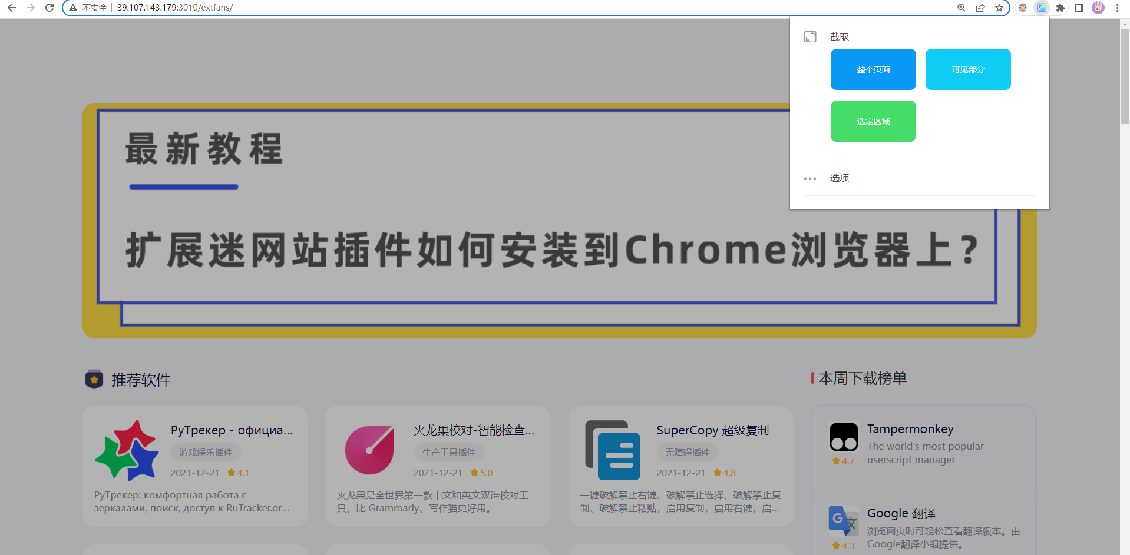Image resolution: width=1130 pixels, height=555 pixels.
Task: Open Chrome's three-dot menu
Action: click(x=1117, y=8)
